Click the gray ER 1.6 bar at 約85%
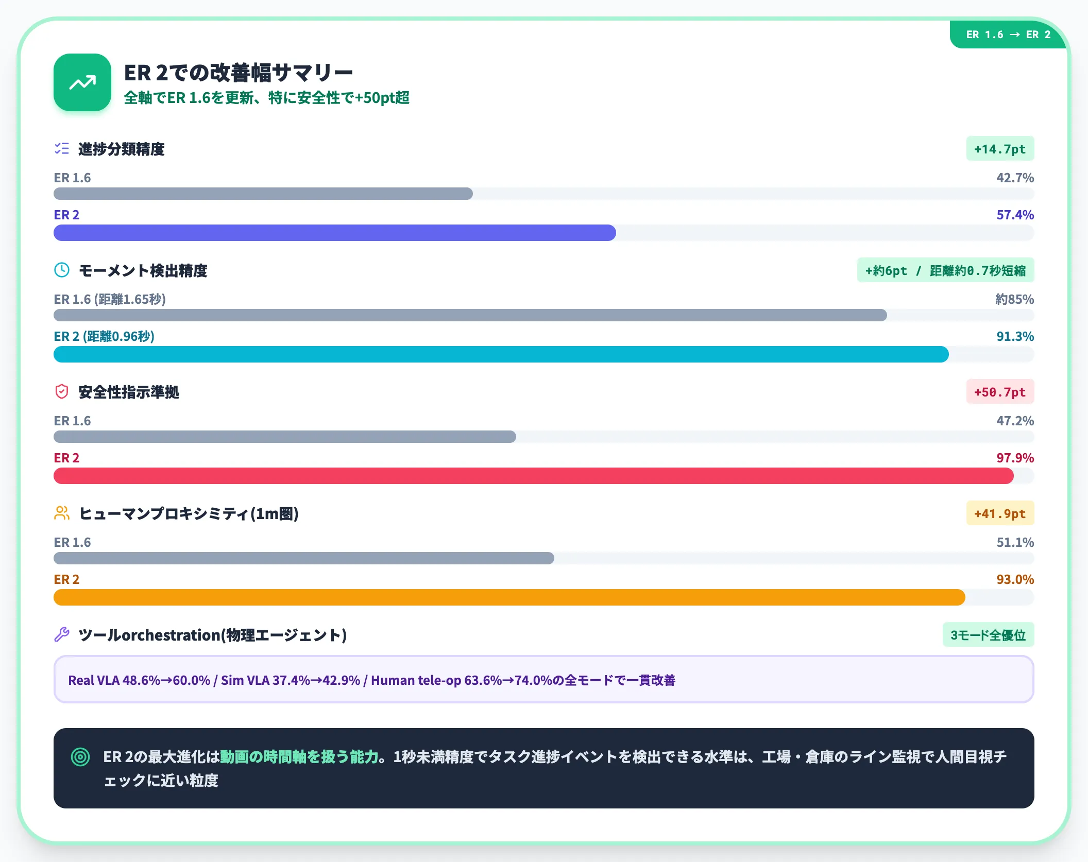 click(470, 315)
